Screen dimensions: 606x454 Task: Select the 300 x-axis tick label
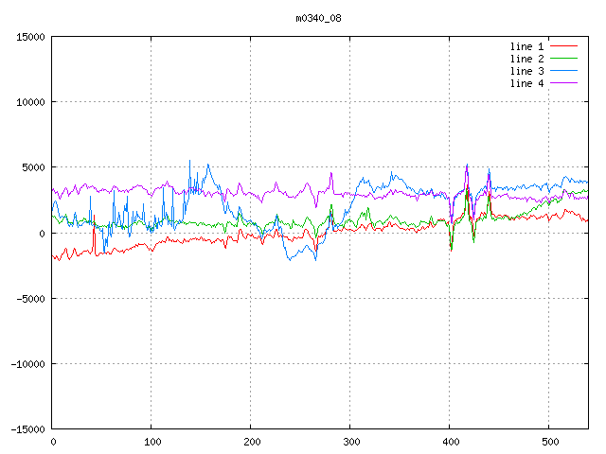pyautogui.click(x=350, y=442)
